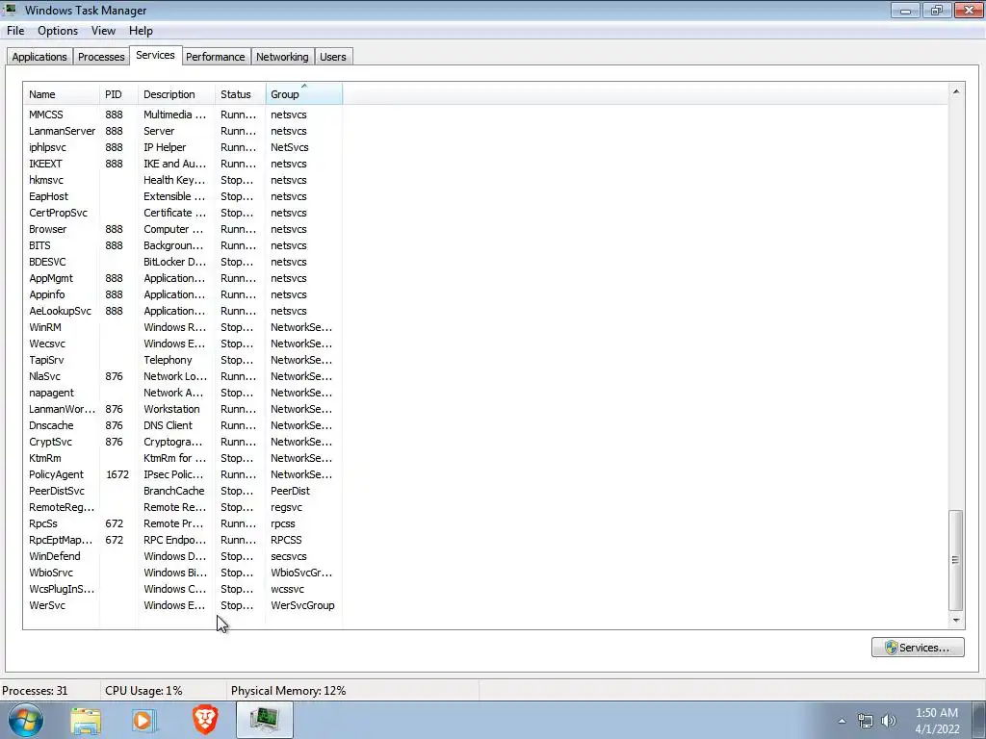Sort by Description column header

pyautogui.click(x=176, y=94)
